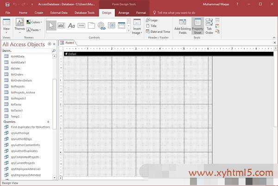Insert a Logo in the form header
The image size is (278, 186).
click(x=152, y=20)
